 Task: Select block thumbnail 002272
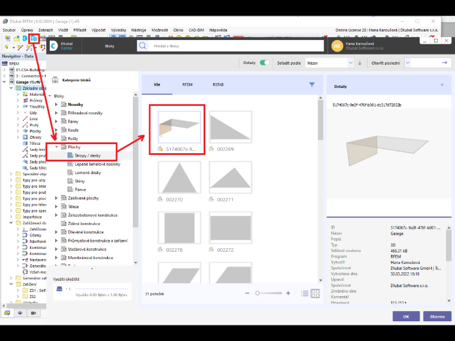pos(230,228)
